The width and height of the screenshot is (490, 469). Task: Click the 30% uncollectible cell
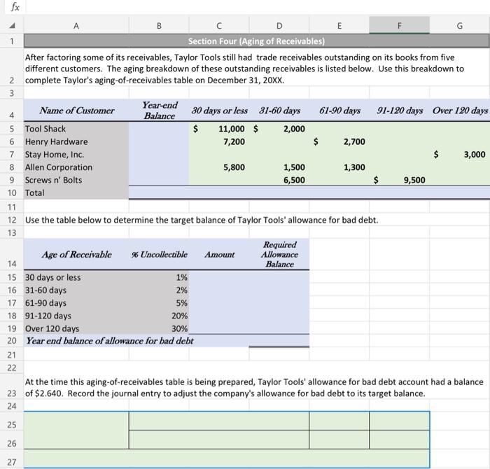[x=159, y=328]
